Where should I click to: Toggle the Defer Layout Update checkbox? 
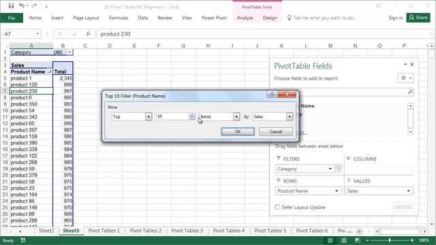point(277,207)
